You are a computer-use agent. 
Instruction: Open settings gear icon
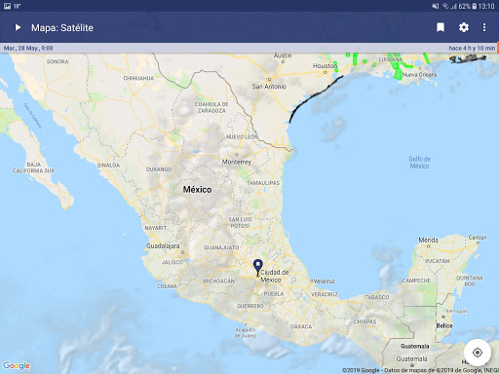coord(464,27)
